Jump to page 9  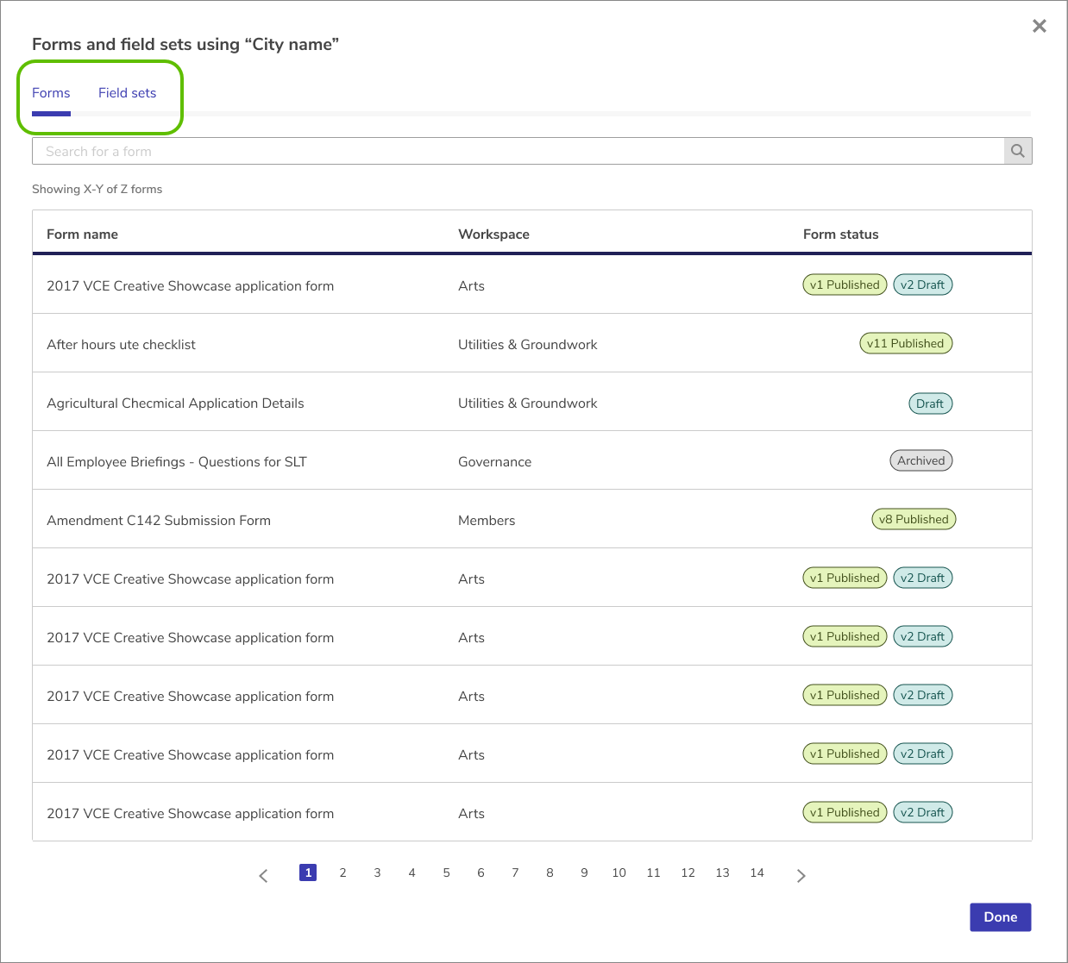click(584, 872)
